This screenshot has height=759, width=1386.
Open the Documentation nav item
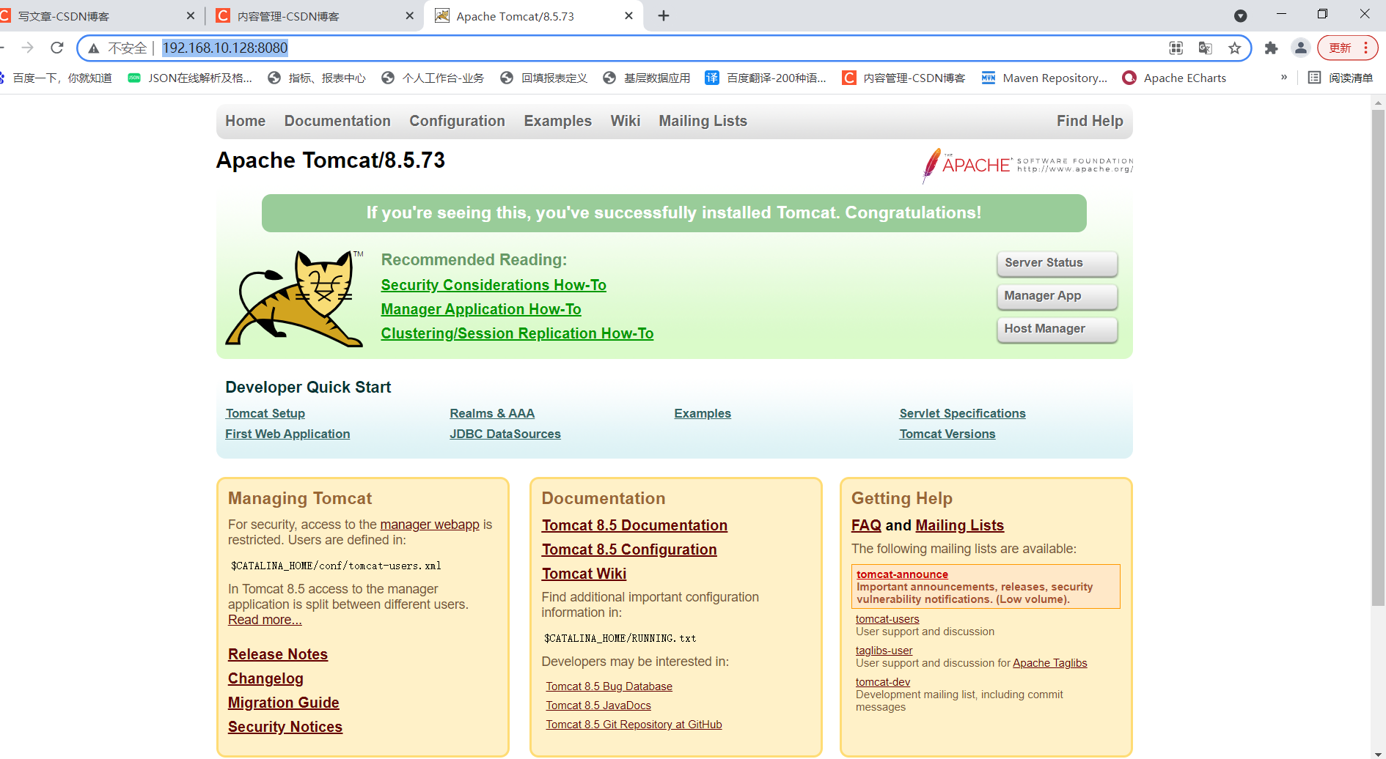pos(337,121)
